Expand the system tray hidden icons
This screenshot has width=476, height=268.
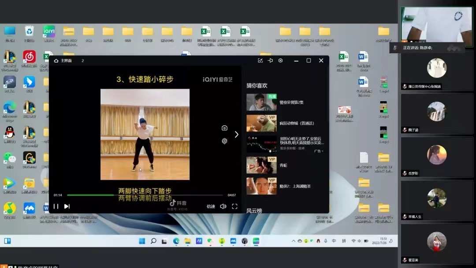tap(293, 241)
